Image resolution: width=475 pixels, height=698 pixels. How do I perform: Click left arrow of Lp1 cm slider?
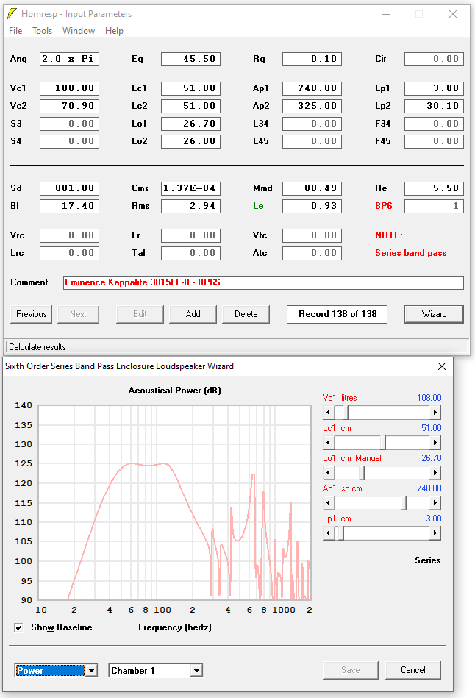click(329, 533)
